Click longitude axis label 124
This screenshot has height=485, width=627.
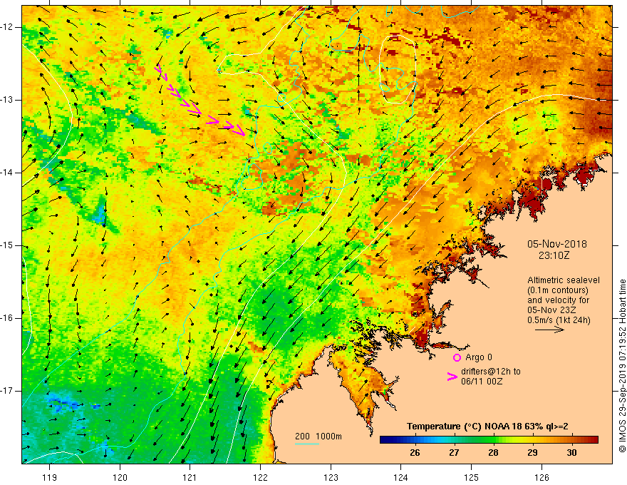click(400, 477)
